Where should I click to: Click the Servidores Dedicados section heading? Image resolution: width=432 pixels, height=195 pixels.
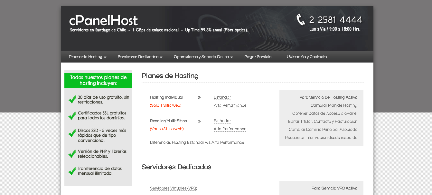[x=176, y=167]
